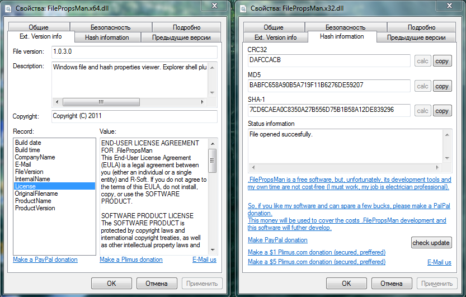This screenshot has height=297, width=466.
Task: Open the Безопасность tab in x64 properties window
Action: pos(111,27)
